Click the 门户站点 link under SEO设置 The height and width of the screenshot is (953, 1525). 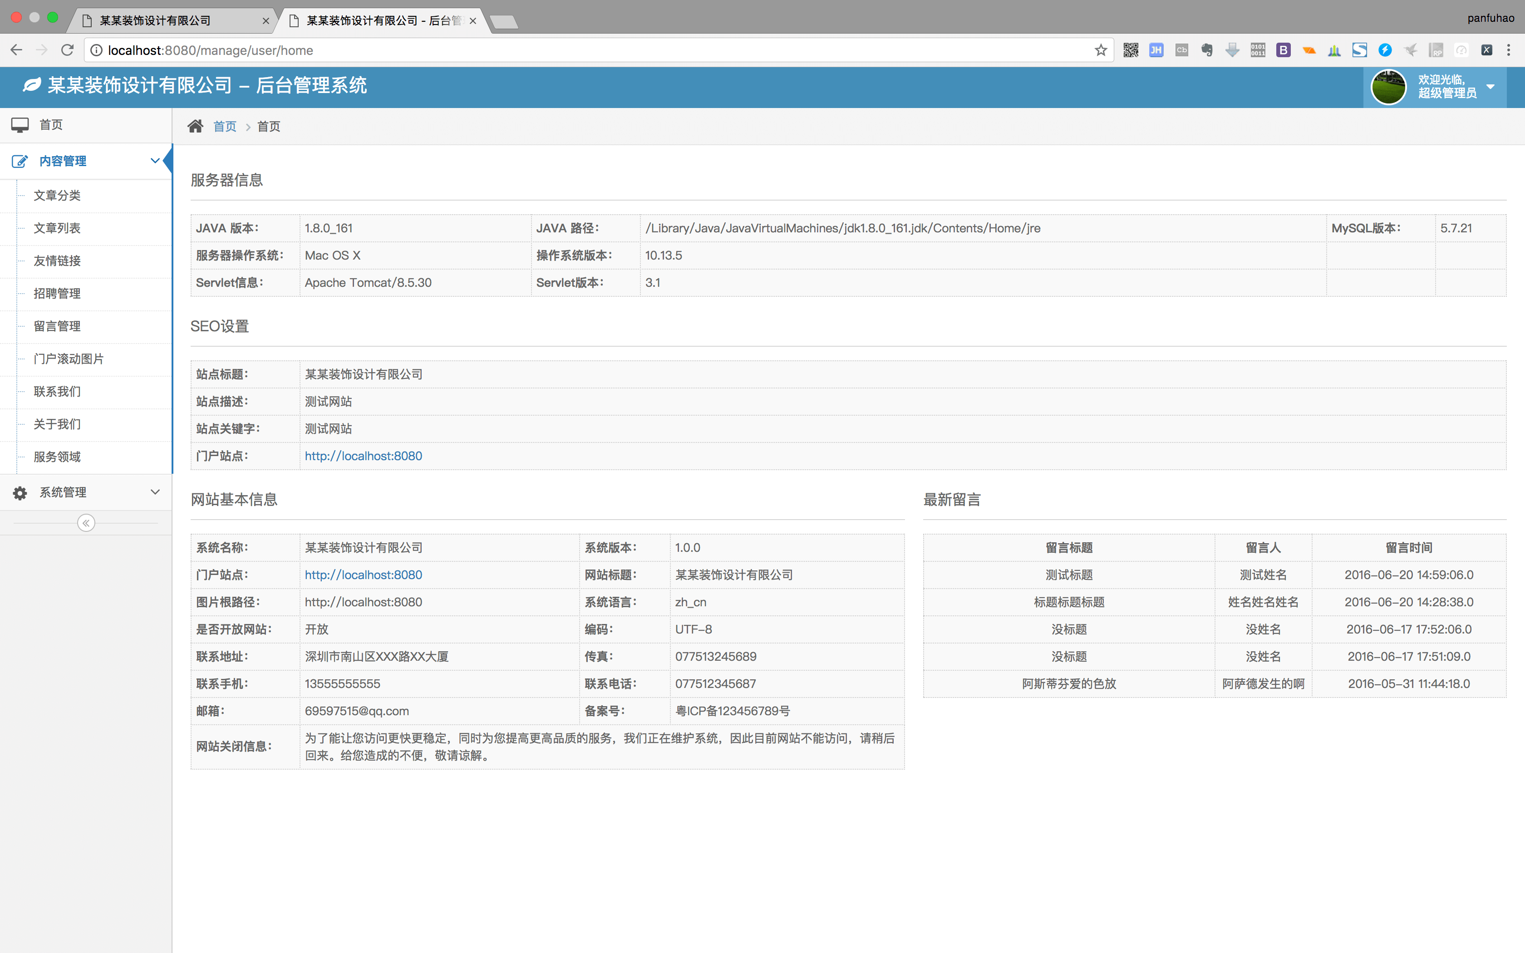[x=364, y=456]
